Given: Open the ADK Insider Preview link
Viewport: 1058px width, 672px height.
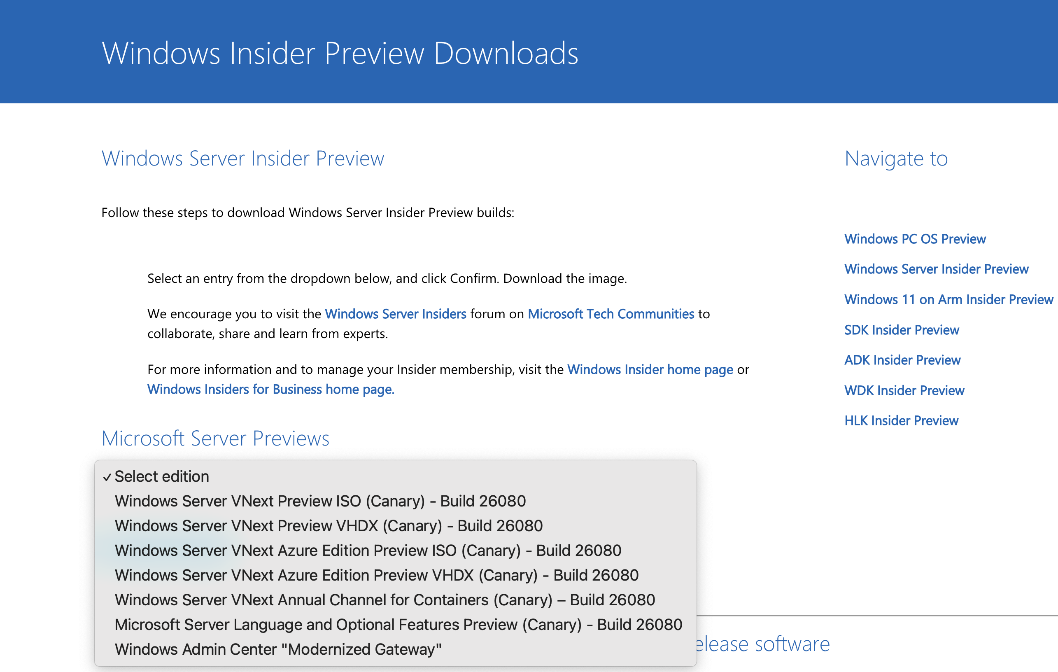Looking at the screenshot, I should 902,360.
